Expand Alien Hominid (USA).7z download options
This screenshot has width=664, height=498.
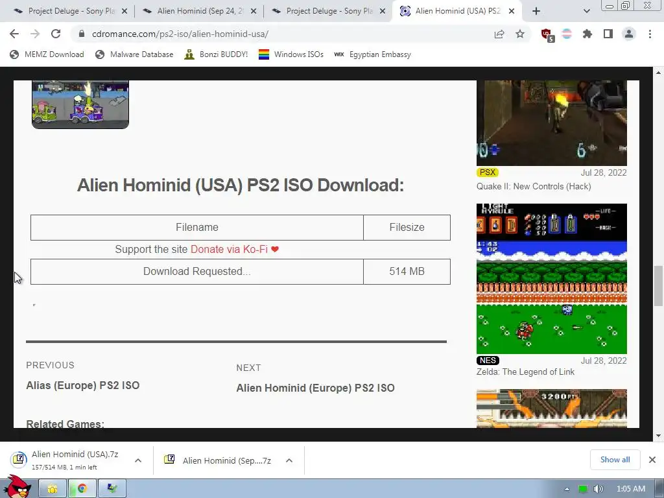pos(138,460)
